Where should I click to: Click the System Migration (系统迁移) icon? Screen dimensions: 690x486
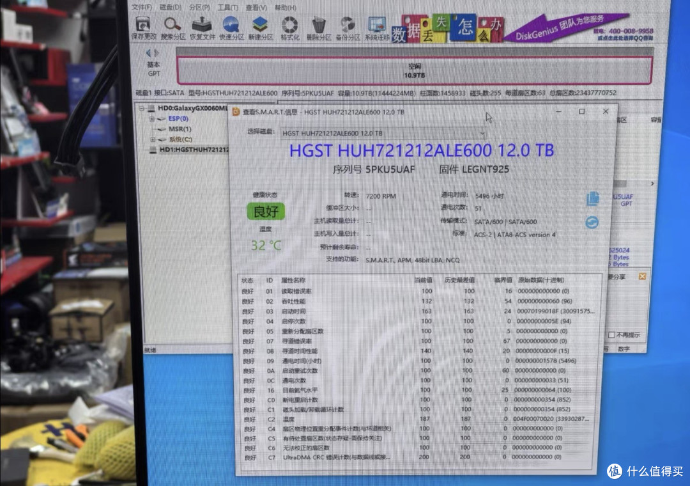(x=377, y=29)
